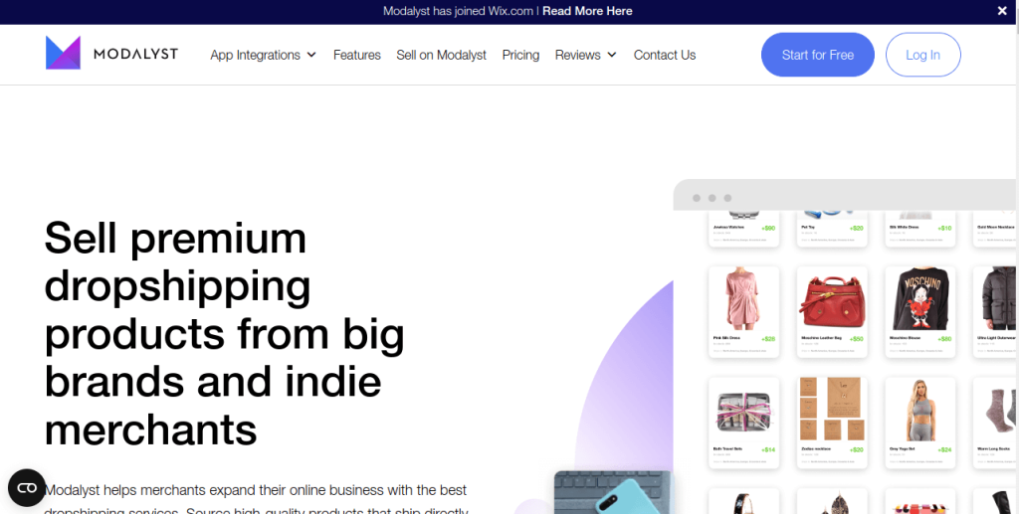Click the MODALYST wordmark text

click(x=135, y=54)
